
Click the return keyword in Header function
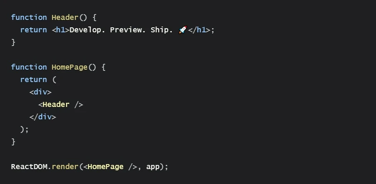pyautogui.click(x=34, y=30)
